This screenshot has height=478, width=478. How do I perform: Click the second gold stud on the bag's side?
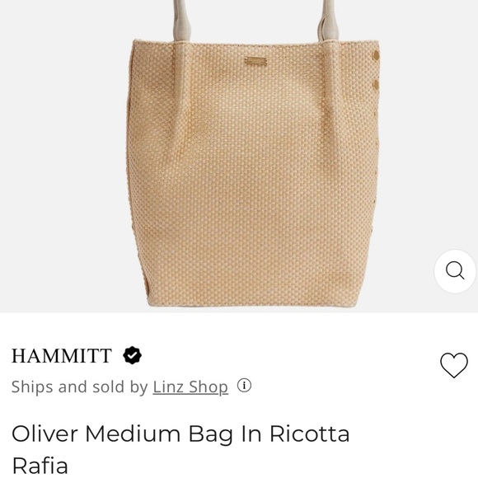(x=376, y=84)
